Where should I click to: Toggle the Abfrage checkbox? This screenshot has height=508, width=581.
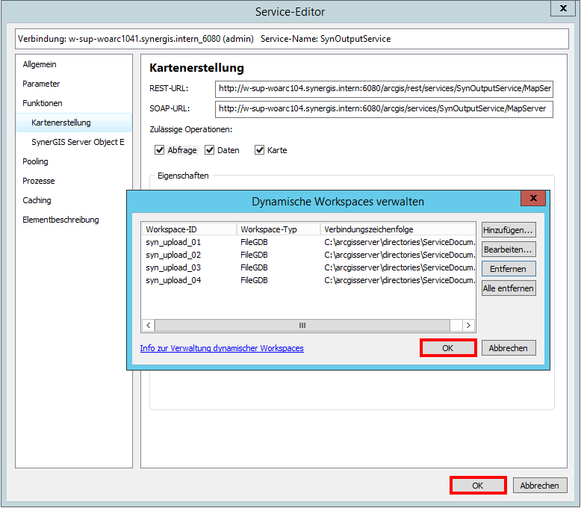[160, 150]
